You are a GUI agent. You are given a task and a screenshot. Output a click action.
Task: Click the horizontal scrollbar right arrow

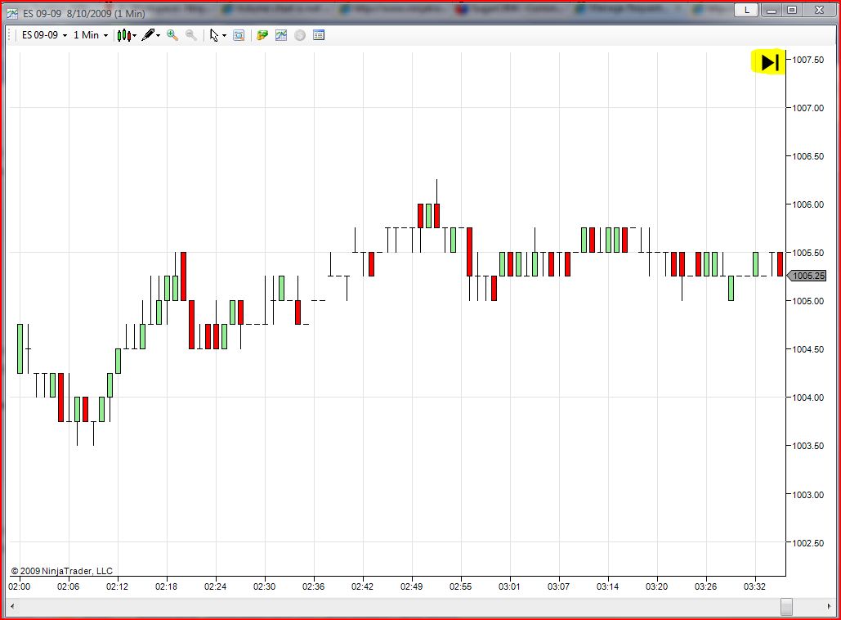pyautogui.click(x=830, y=607)
